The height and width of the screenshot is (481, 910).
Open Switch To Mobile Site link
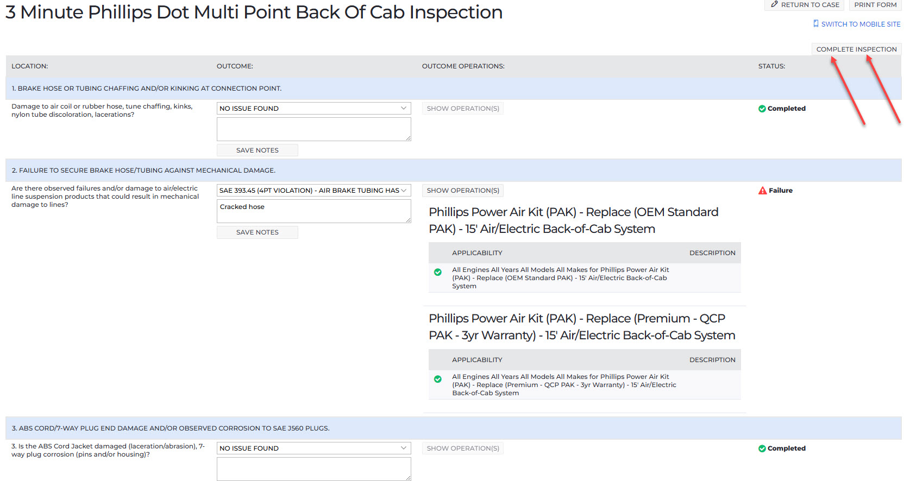[x=861, y=24]
